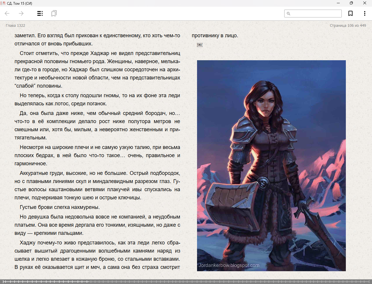Click the paragraph starting with "Стоит отметить"
372x284 pixels.
click(97, 70)
